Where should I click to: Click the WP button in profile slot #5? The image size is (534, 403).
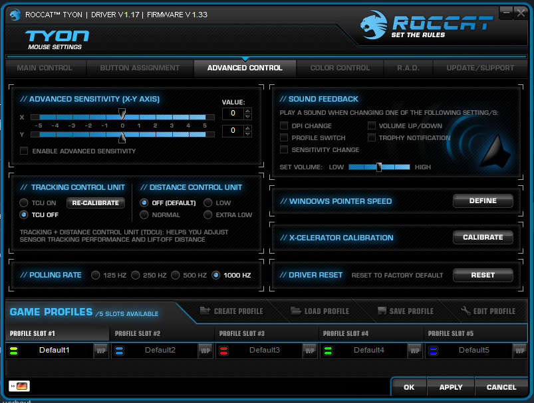pos(519,351)
